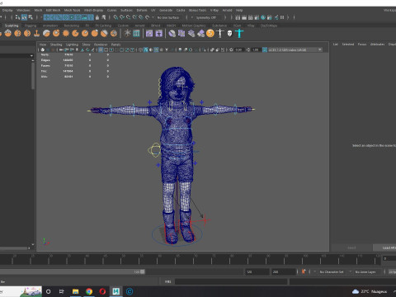Toggle color management button beside ACES dropdown
Viewport: 396px width, 297px height.
[265, 49]
